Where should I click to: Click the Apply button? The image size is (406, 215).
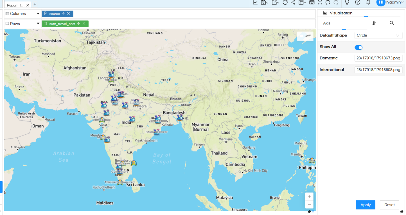coord(365,205)
